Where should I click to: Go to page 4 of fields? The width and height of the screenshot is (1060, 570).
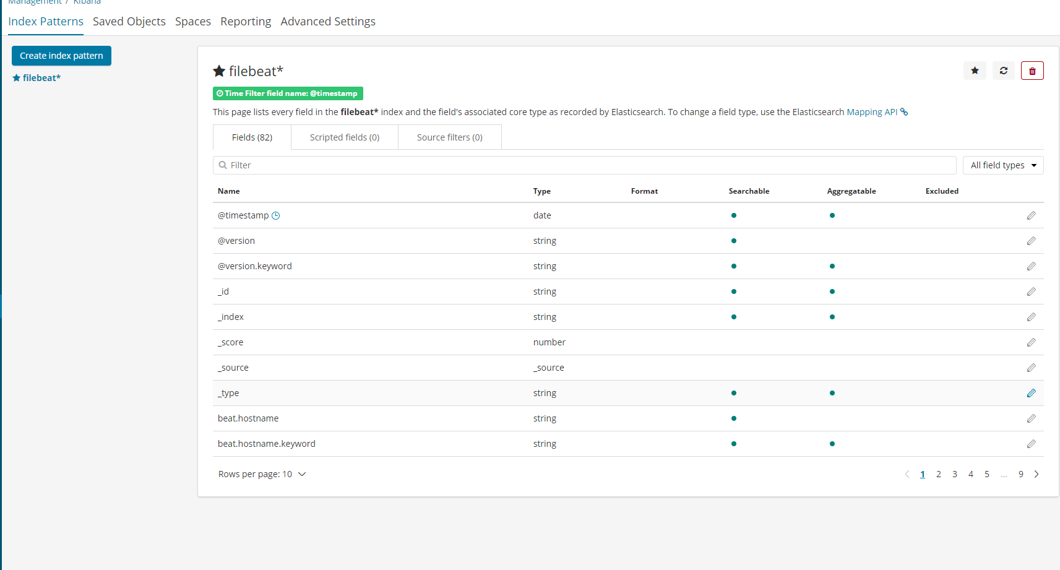coord(971,474)
